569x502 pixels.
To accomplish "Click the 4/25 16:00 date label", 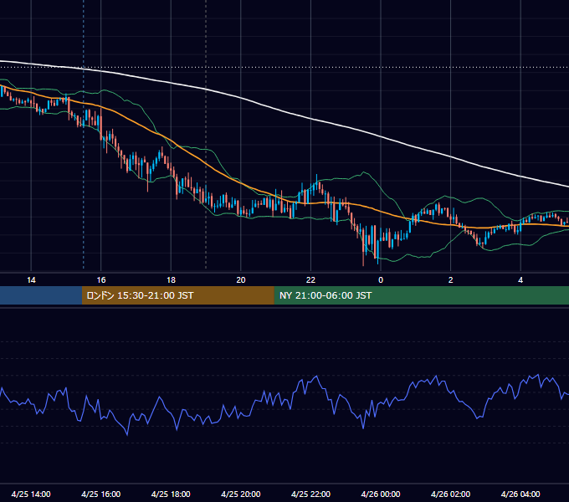I will coord(101,494).
